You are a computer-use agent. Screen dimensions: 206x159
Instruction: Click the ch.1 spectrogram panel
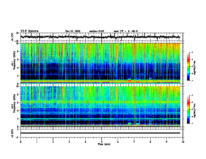click(x=100, y=63)
